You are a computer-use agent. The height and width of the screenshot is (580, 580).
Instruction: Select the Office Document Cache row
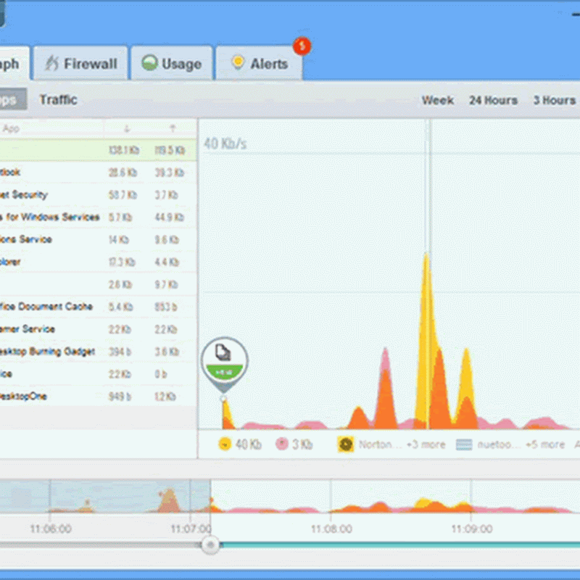click(98, 307)
